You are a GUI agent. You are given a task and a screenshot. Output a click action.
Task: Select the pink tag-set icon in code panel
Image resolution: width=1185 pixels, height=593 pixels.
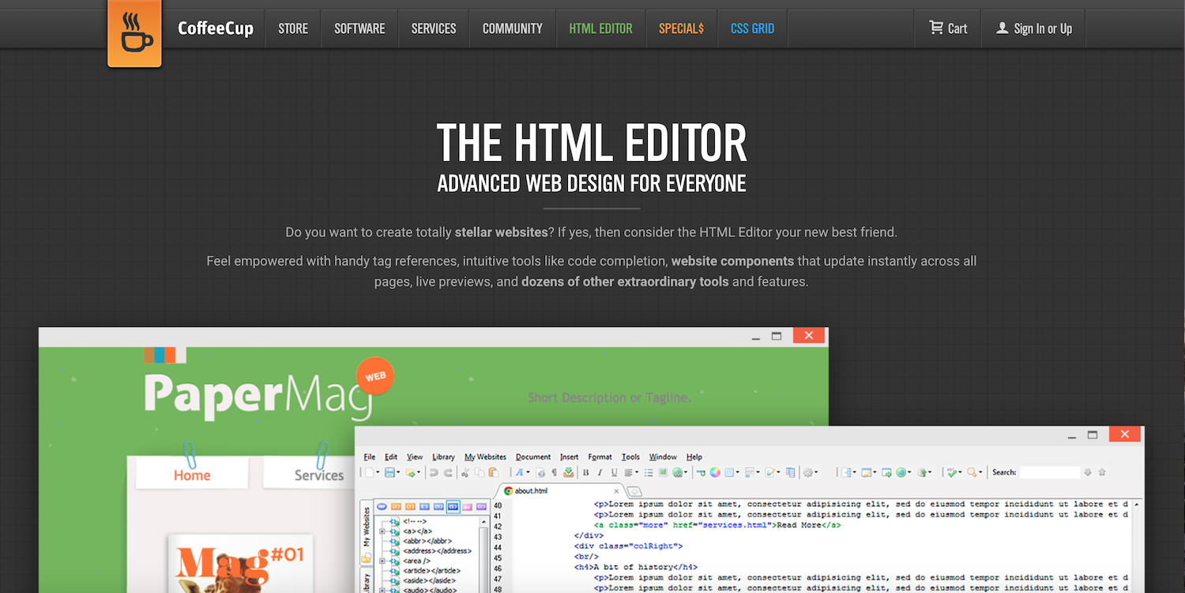pyautogui.click(x=468, y=507)
